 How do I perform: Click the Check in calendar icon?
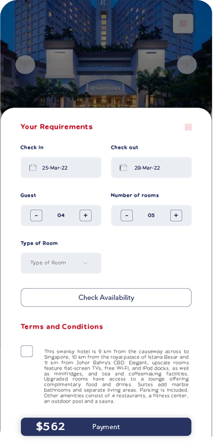[33, 168]
